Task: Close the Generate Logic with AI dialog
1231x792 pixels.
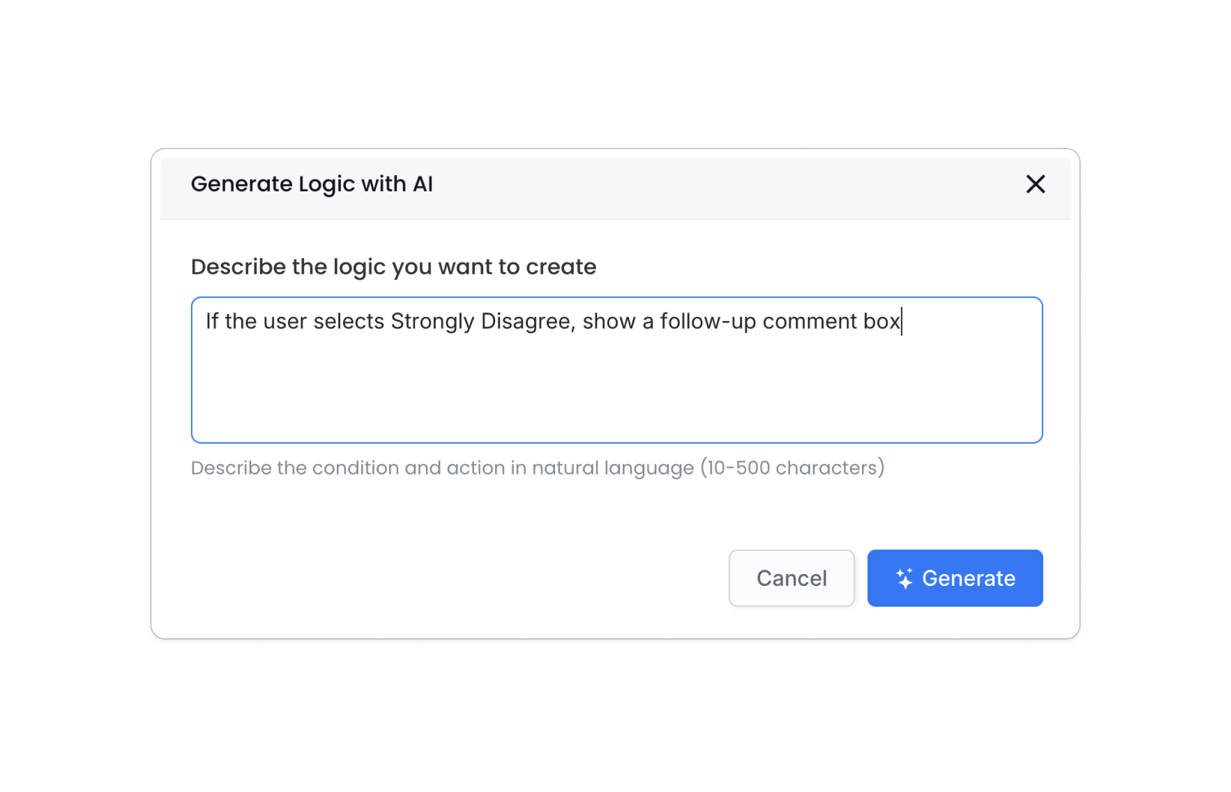Action: [x=1035, y=184]
